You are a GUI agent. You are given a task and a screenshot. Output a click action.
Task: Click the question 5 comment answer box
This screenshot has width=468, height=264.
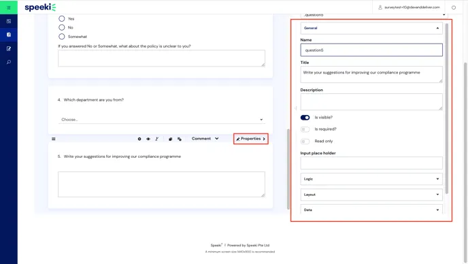coord(161,184)
